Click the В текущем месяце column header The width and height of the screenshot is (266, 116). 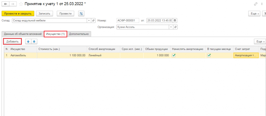(220, 49)
